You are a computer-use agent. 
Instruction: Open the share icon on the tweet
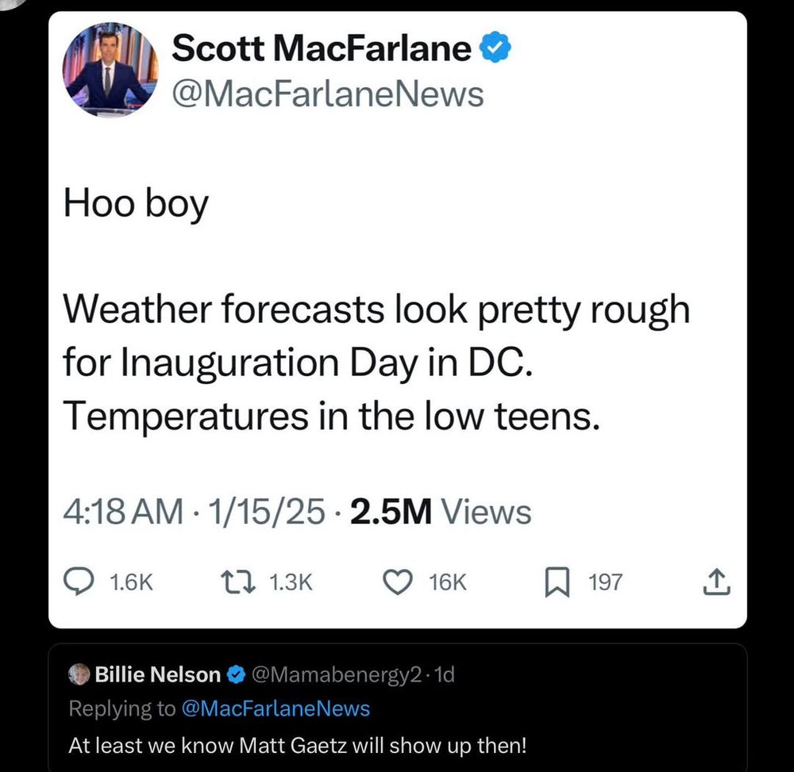pyautogui.click(x=717, y=582)
